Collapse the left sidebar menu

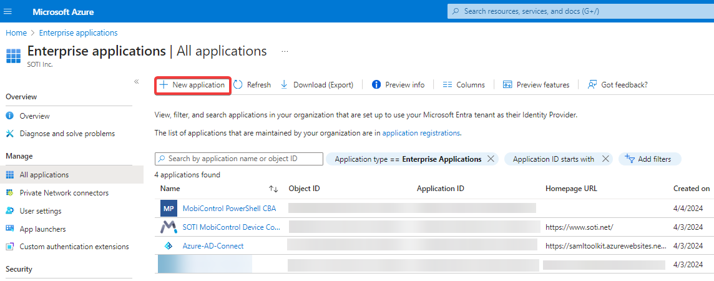[x=136, y=82]
